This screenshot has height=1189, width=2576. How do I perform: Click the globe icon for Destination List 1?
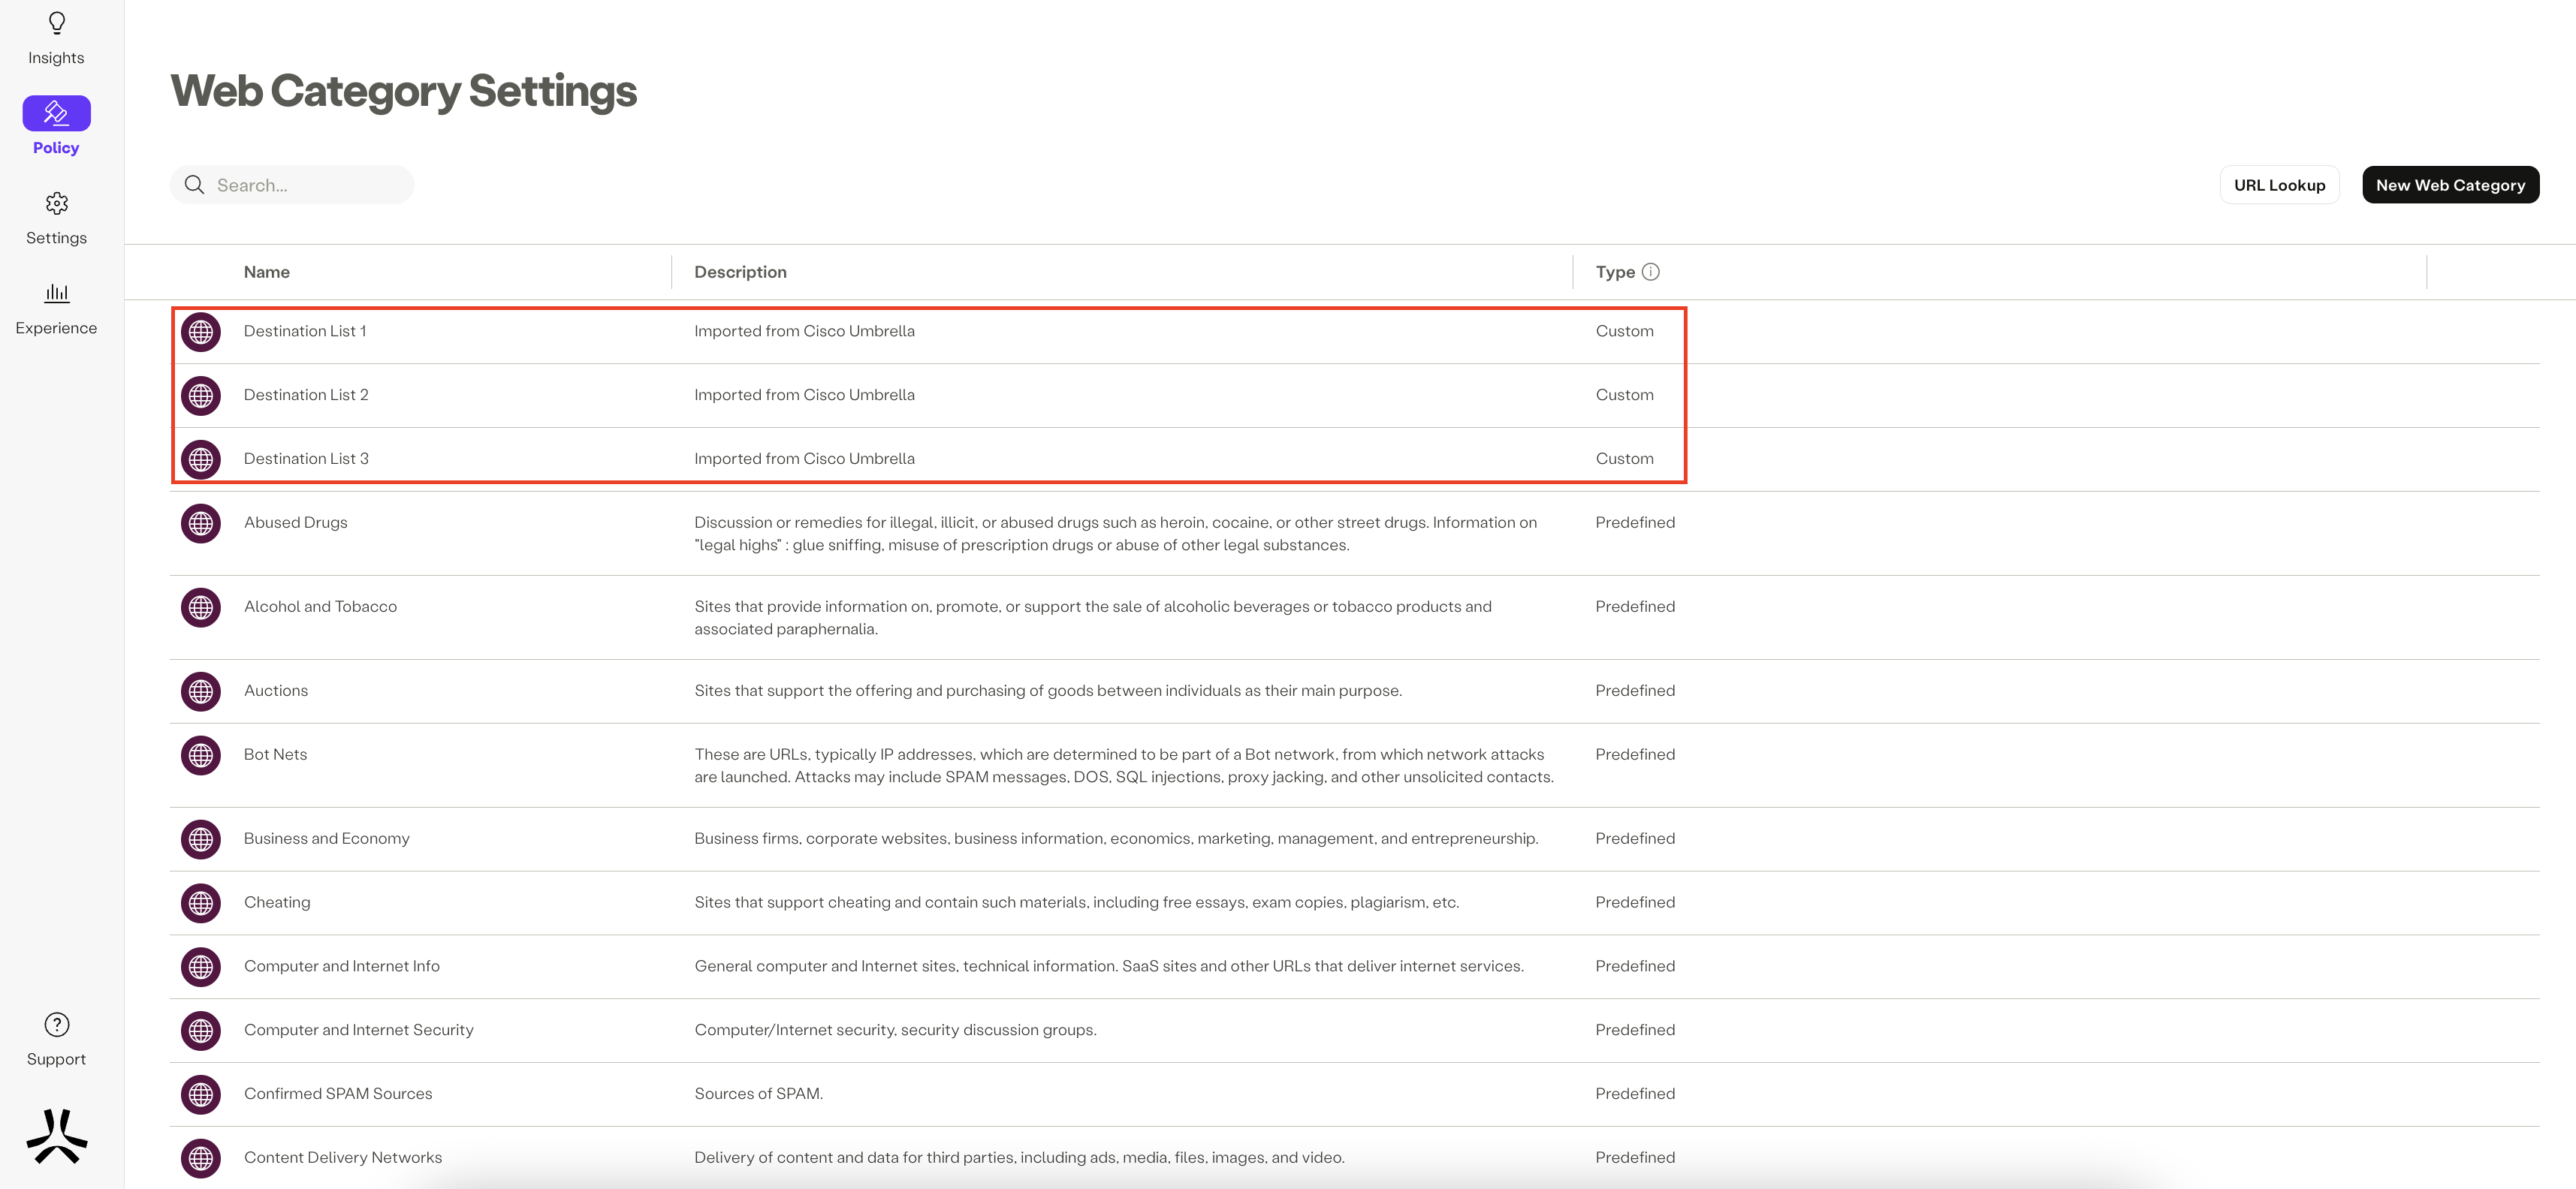[201, 332]
